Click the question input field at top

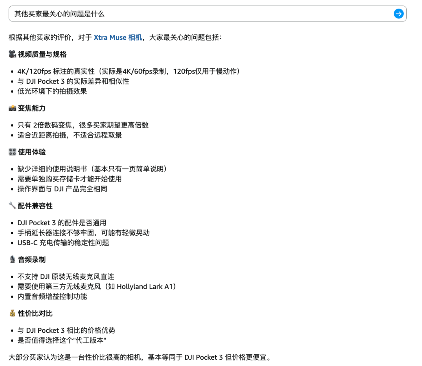[207, 14]
